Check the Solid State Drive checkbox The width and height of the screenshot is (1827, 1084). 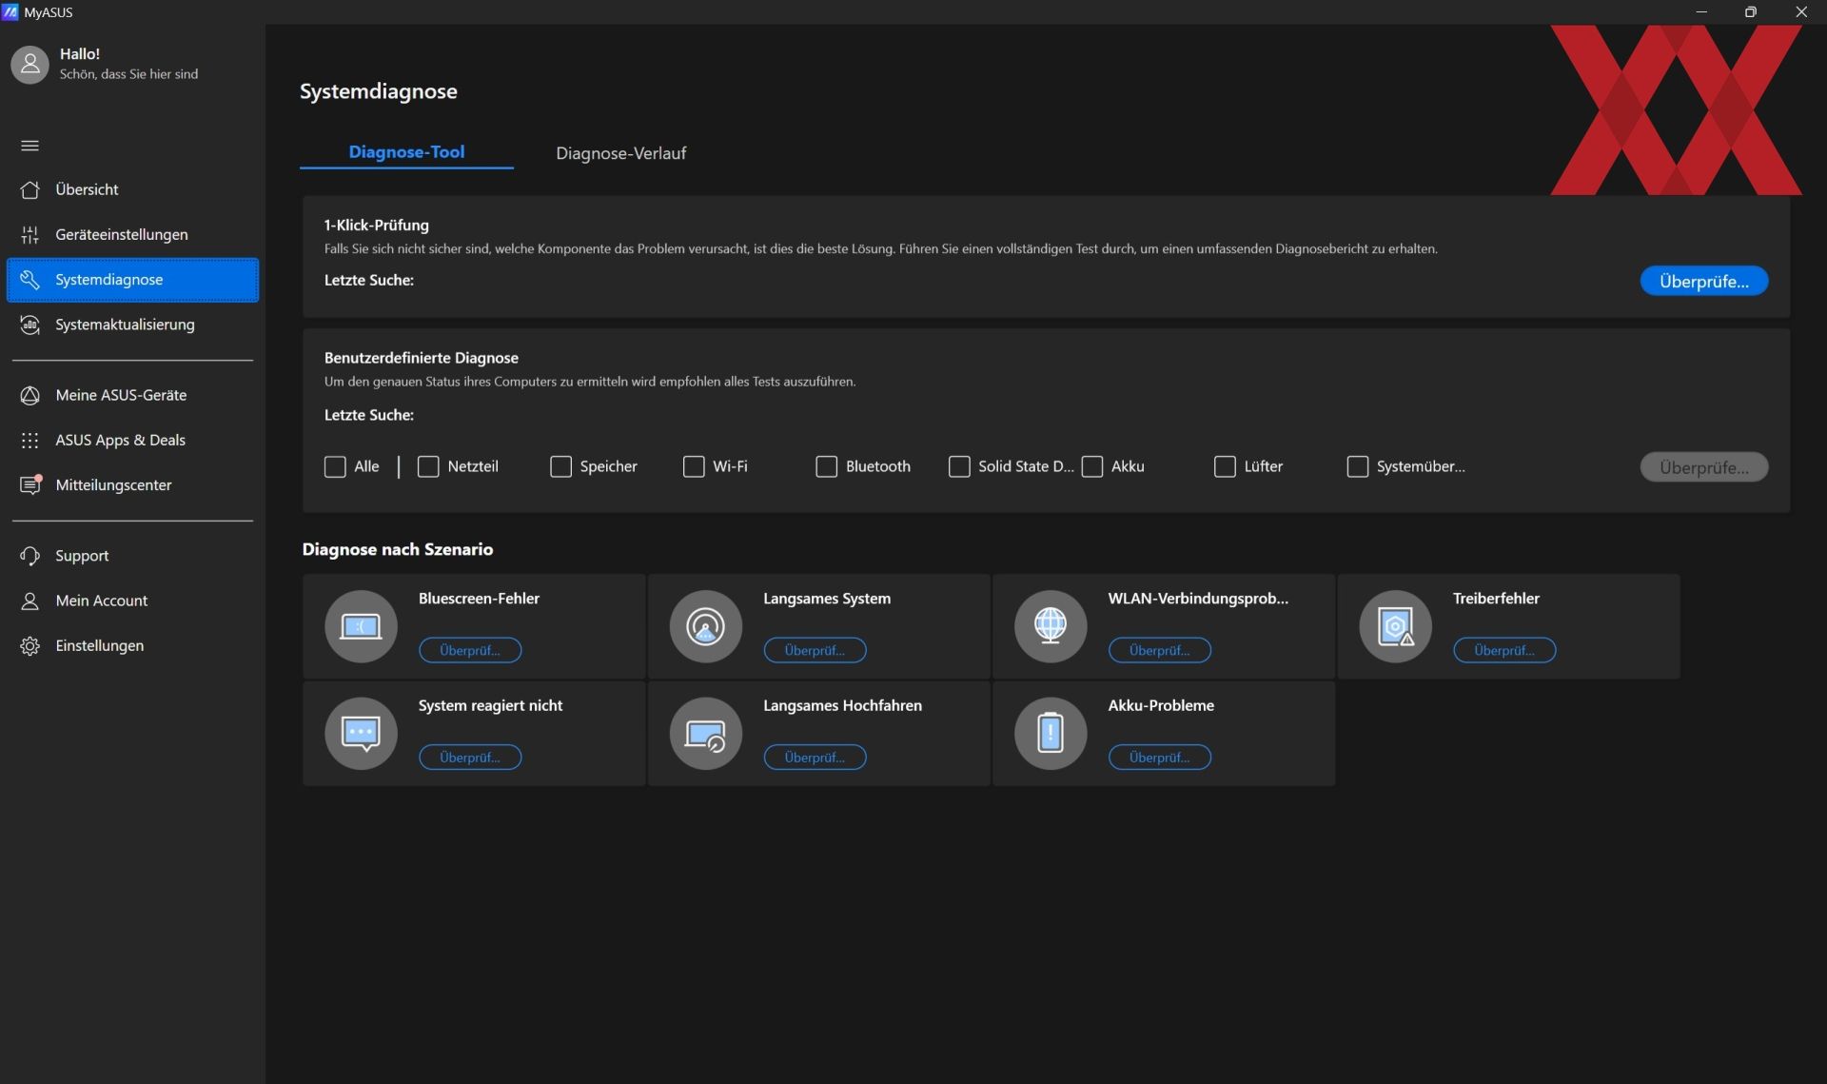[959, 466]
